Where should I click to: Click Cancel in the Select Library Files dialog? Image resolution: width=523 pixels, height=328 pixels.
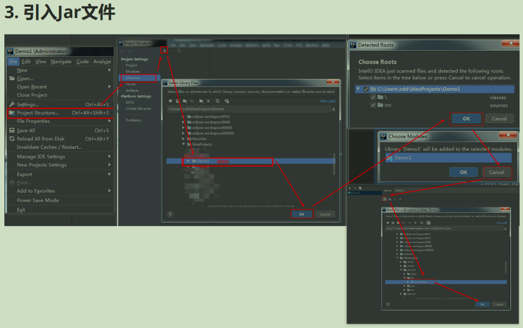coord(325,214)
